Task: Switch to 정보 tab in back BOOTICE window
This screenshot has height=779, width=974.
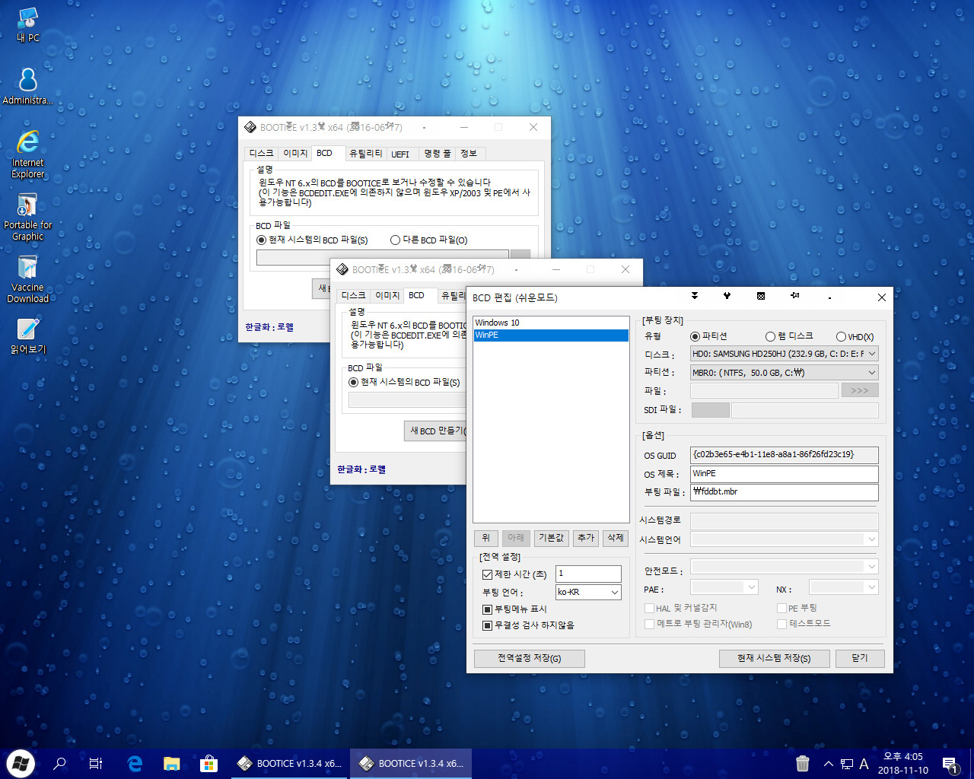Action: pyautogui.click(x=469, y=154)
